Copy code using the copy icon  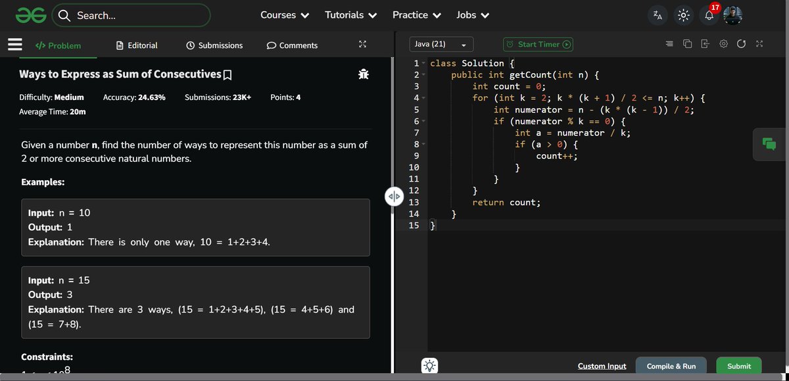[688, 44]
